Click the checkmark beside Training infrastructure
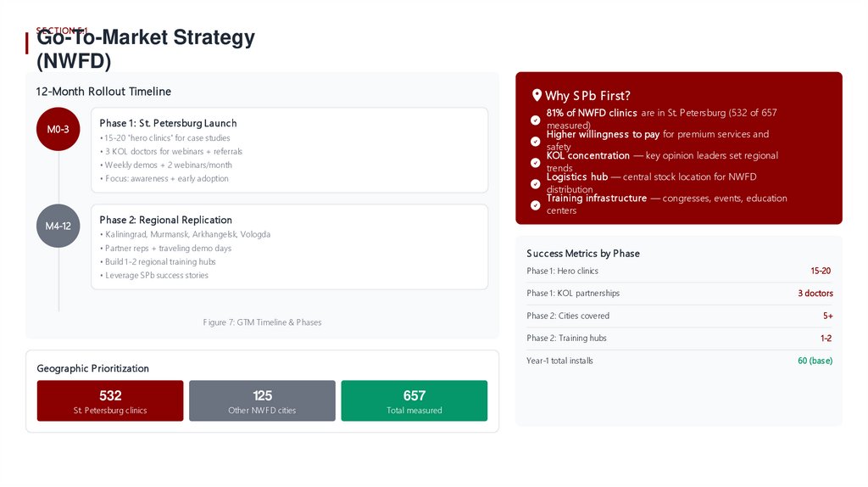The image size is (868, 487). (535, 205)
